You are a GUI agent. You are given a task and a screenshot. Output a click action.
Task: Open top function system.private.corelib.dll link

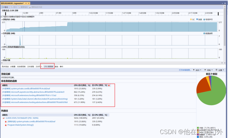26,89
